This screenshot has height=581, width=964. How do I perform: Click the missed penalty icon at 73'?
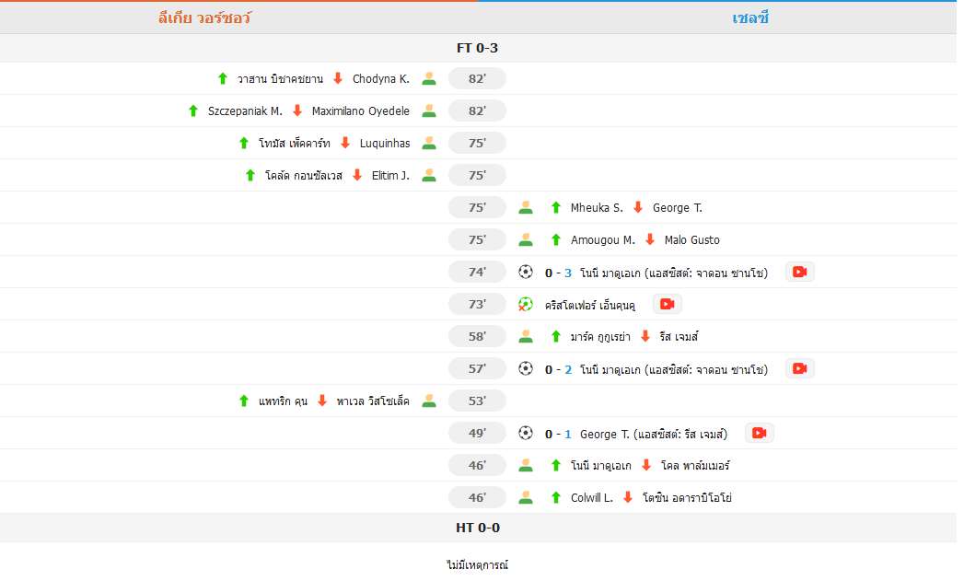(x=525, y=304)
